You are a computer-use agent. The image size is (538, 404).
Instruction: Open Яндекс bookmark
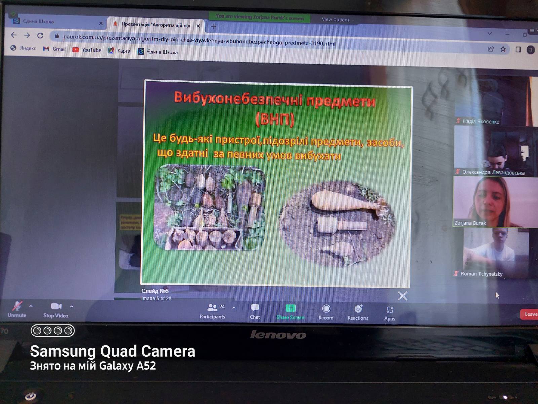coord(23,48)
